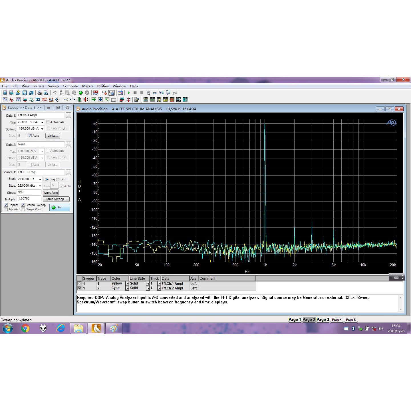
Task: Click the hand icon in the toolbar
Action: click(x=148, y=93)
